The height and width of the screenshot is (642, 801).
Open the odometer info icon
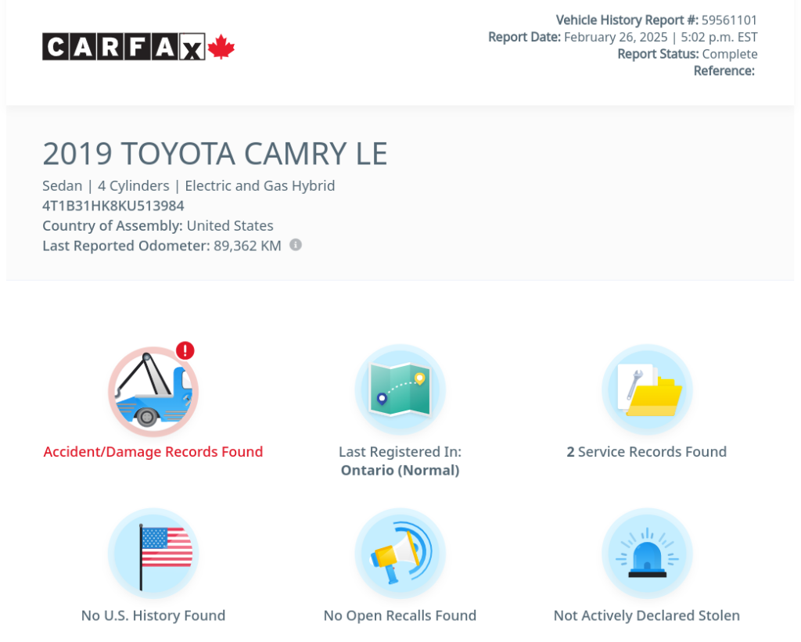pyautogui.click(x=295, y=245)
